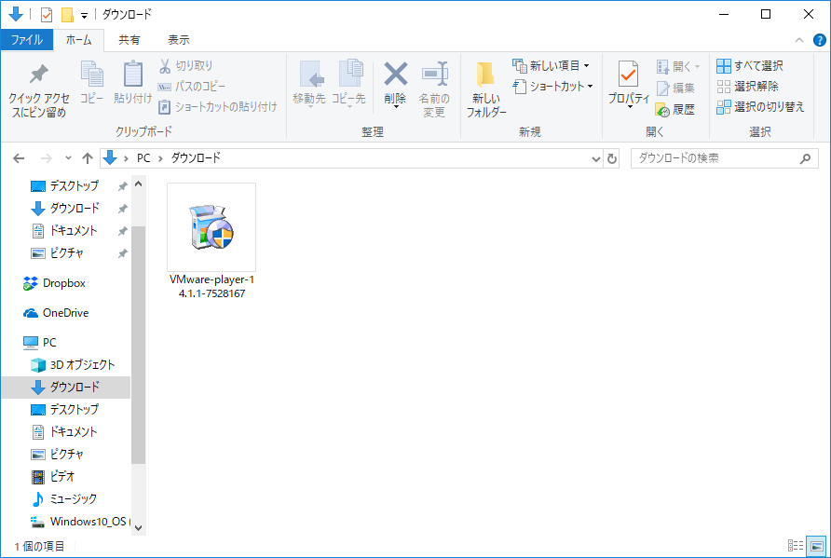Pin to Quick Access ribbon button
Image resolution: width=831 pixels, height=558 pixels.
point(39,90)
